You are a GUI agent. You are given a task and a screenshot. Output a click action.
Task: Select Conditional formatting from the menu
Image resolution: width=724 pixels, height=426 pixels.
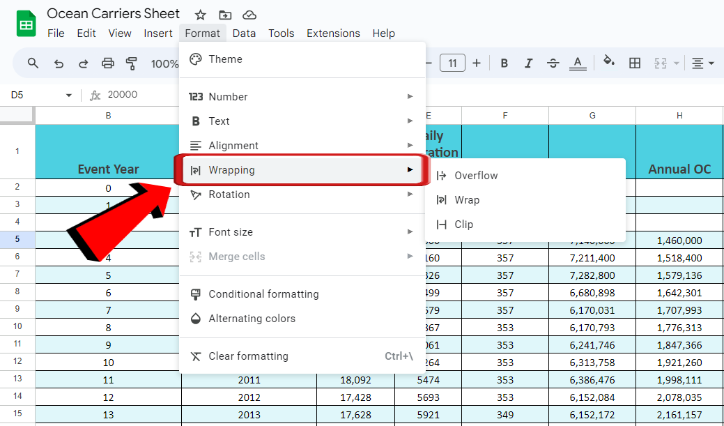click(263, 294)
